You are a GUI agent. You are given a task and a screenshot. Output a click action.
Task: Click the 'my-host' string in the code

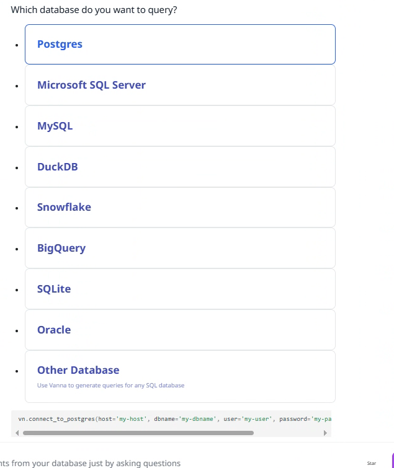[x=132, y=419]
